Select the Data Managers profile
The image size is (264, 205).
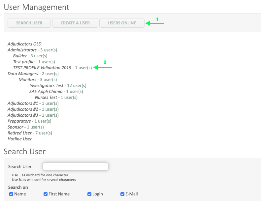(x=22, y=73)
